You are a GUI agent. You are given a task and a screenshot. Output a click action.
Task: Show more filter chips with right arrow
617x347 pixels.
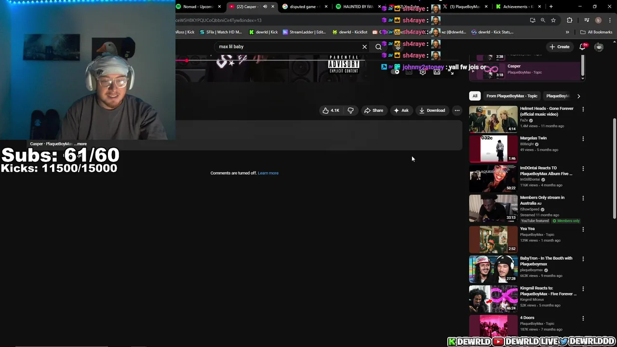tap(578, 96)
